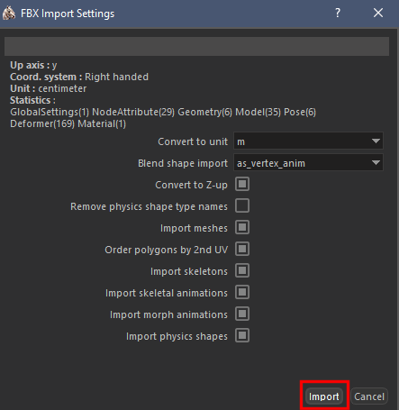Enable Remove physics shape type names
Image resolution: width=399 pixels, height=410 pixels.
(x=242, y=205)
